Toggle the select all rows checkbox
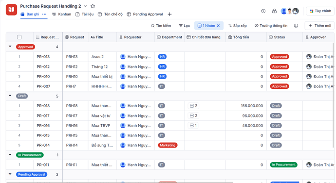The image size is (336, 183). coord(19,37)
